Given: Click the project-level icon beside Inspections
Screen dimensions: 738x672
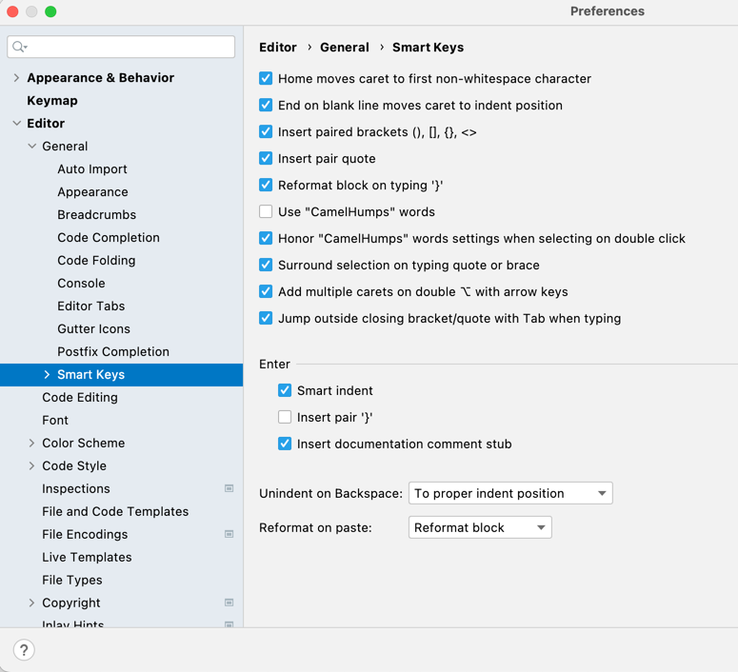Looking at the screenshot, I should pos(229,488).
